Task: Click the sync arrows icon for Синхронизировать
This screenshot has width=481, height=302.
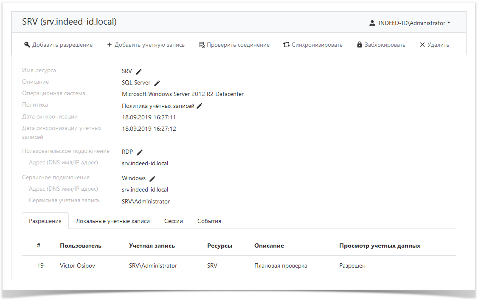Action: 287,44
